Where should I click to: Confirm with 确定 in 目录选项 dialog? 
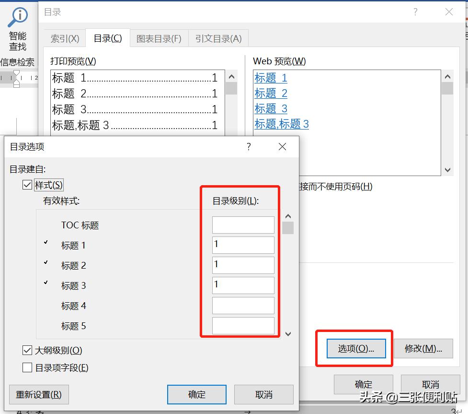[196, 394]
